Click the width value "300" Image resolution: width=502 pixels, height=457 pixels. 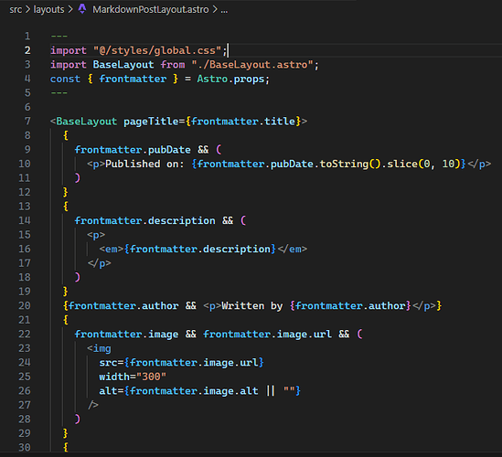coord(151,377)
